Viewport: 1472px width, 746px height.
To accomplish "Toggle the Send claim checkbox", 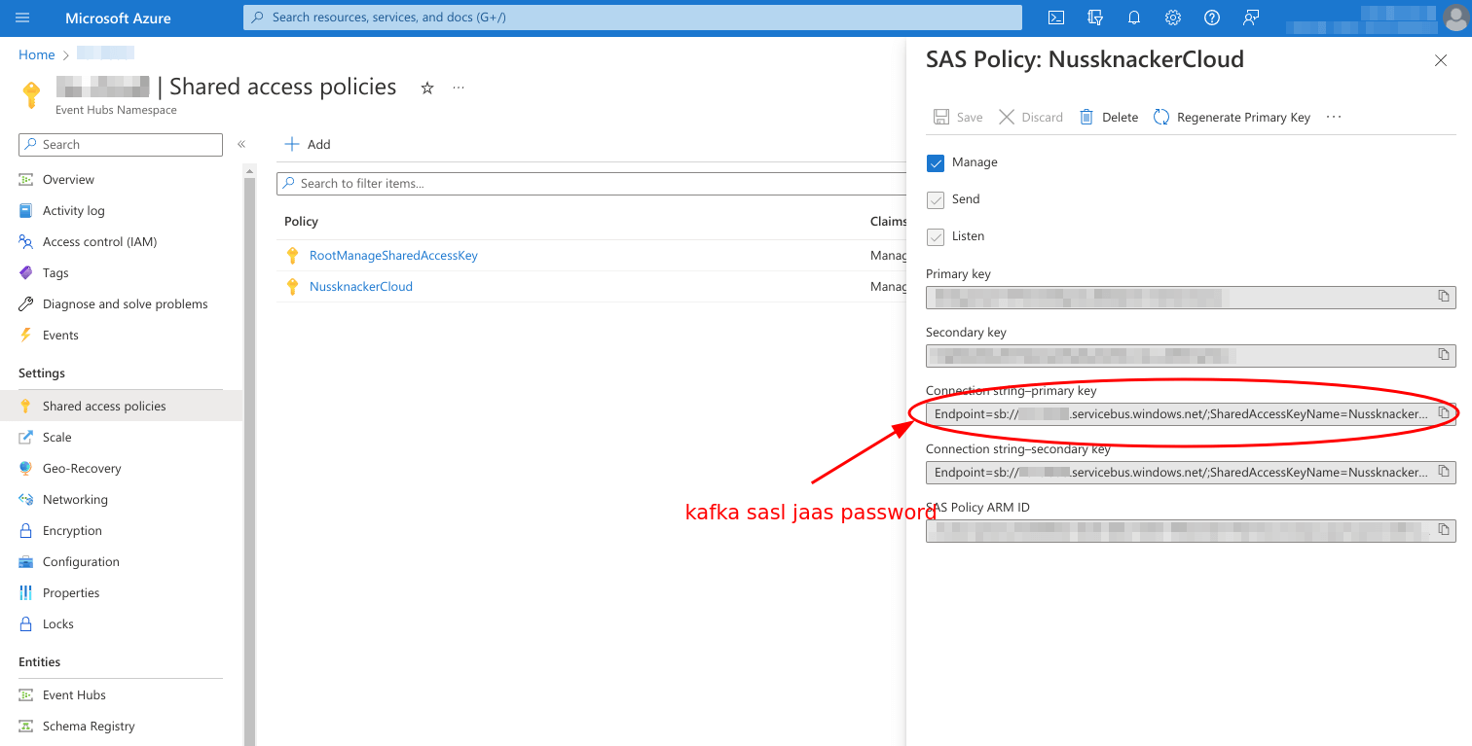I will pos(936,199).
